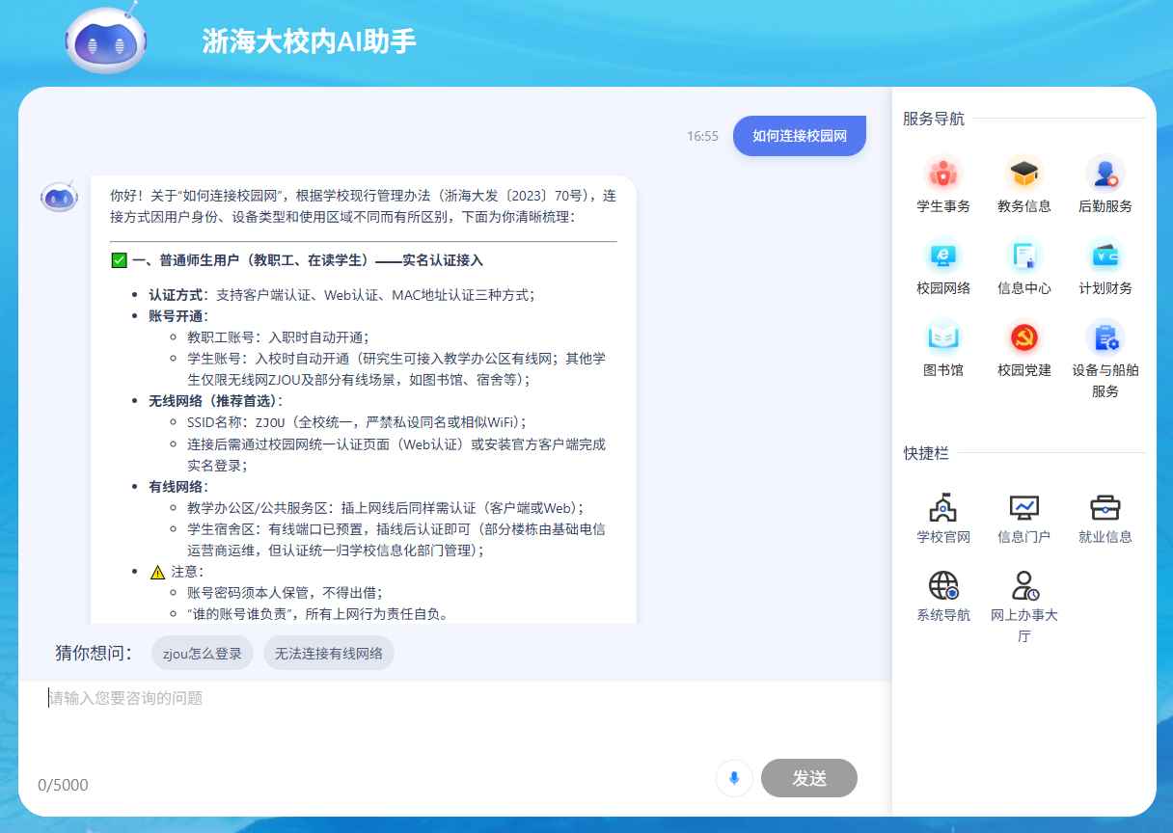Click the '教职工账号：入职时自动开通' line

279,337
